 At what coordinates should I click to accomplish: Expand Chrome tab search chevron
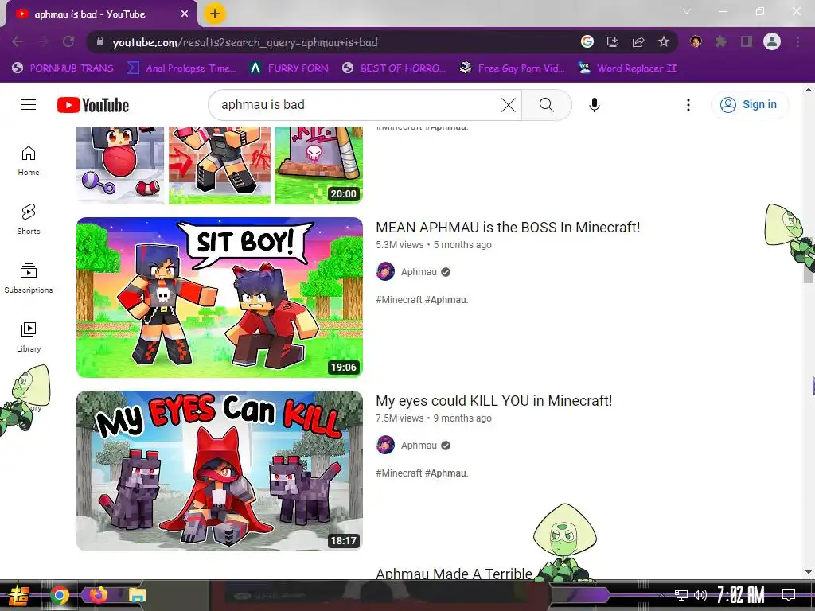click(687, 11)
